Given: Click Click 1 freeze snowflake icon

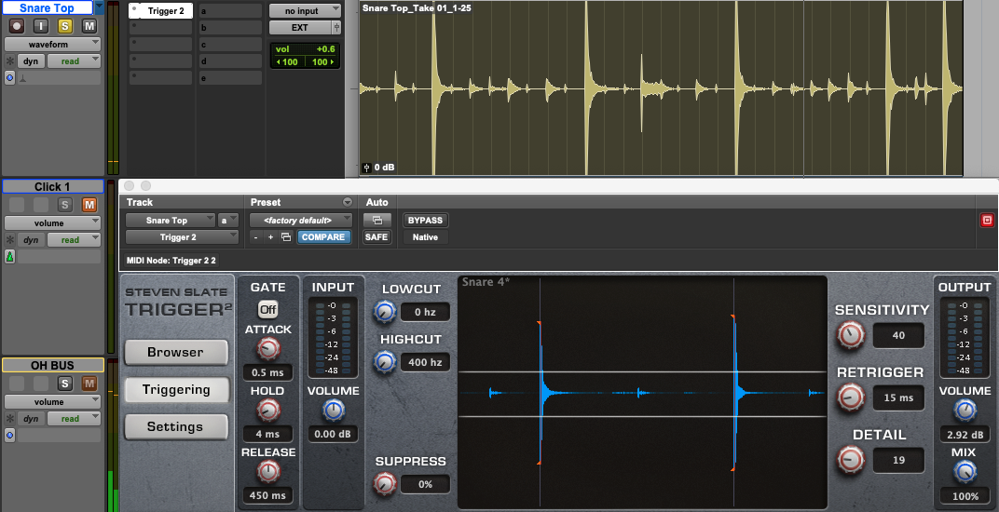Looking at the screenshot, I should (x=10, y=239).
